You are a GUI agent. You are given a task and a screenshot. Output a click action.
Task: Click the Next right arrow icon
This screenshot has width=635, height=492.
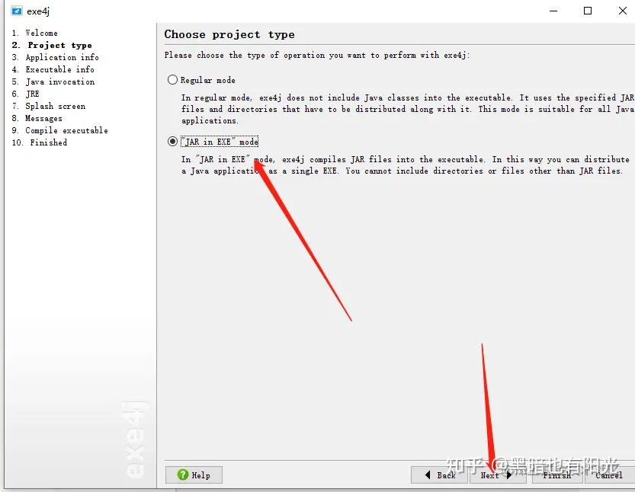click(x=509, y=475)
